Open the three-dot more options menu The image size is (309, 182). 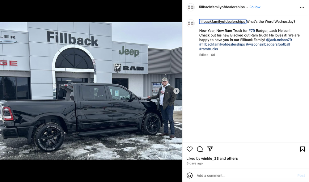pyautogui.click(x=302, y=7)
